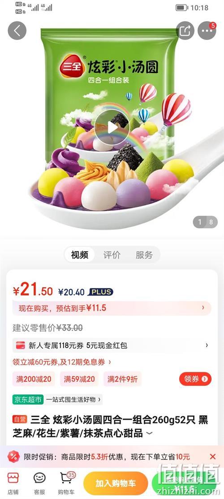Play the product video
This screenshot has width=224, height=499.
[x=112, y=127]
